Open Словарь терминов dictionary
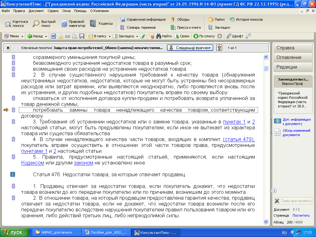Screen dimensions: 316x237 (138, 27)
